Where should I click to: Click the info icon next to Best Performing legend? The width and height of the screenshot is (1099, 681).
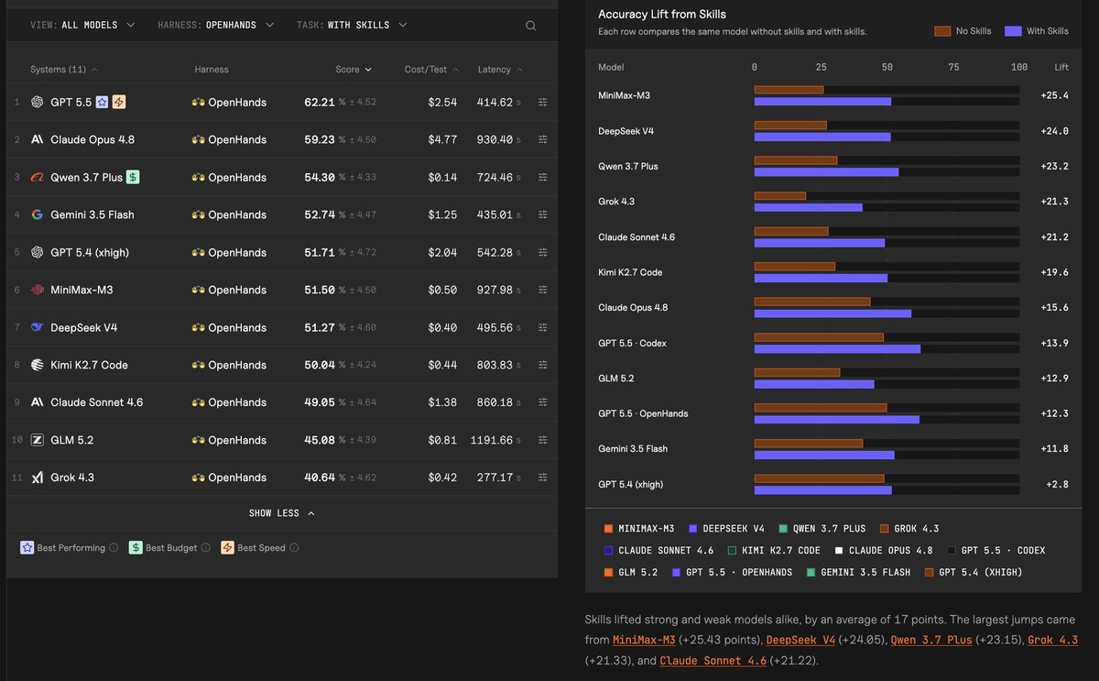coord(114,548)
